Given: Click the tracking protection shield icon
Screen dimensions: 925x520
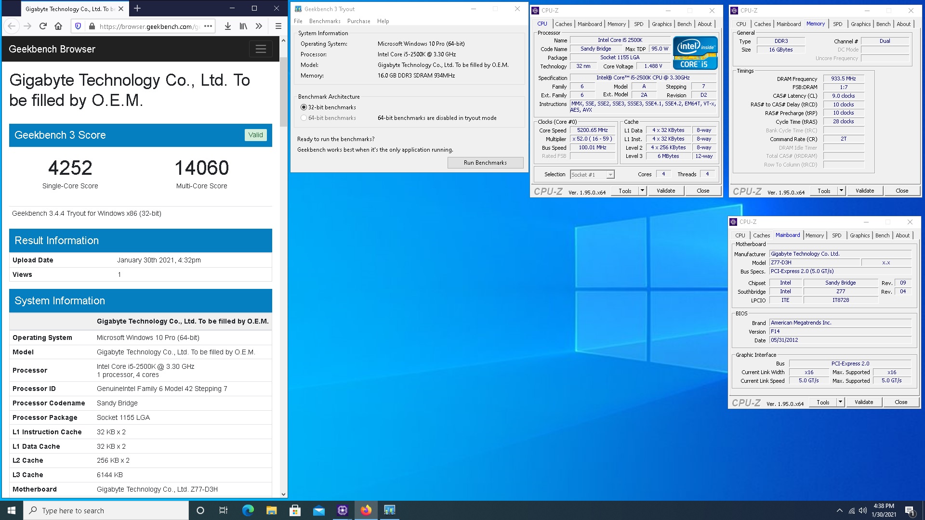Looking at the screenshot, I should coord(79,26).
